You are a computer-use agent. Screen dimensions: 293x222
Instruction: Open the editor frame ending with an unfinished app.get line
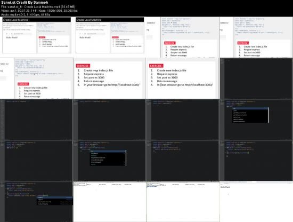point(36,161)
